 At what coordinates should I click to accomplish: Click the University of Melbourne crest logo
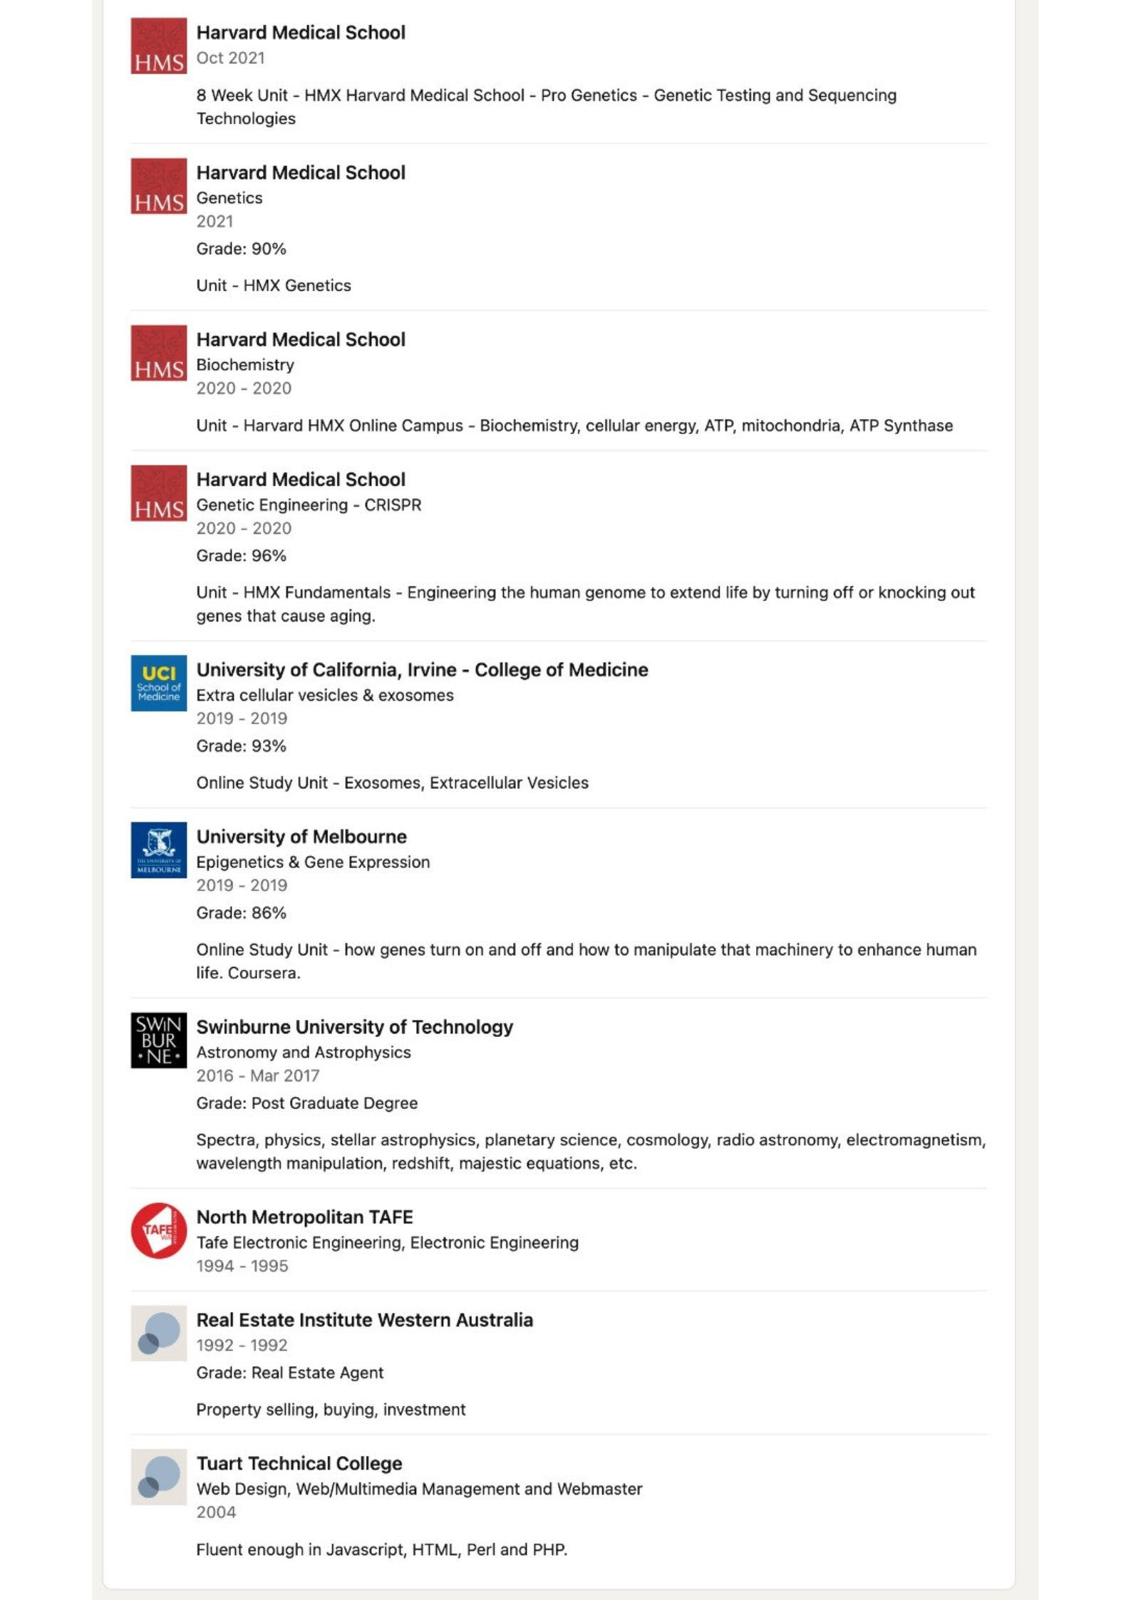pyautogui.click(x=158, y=850)
